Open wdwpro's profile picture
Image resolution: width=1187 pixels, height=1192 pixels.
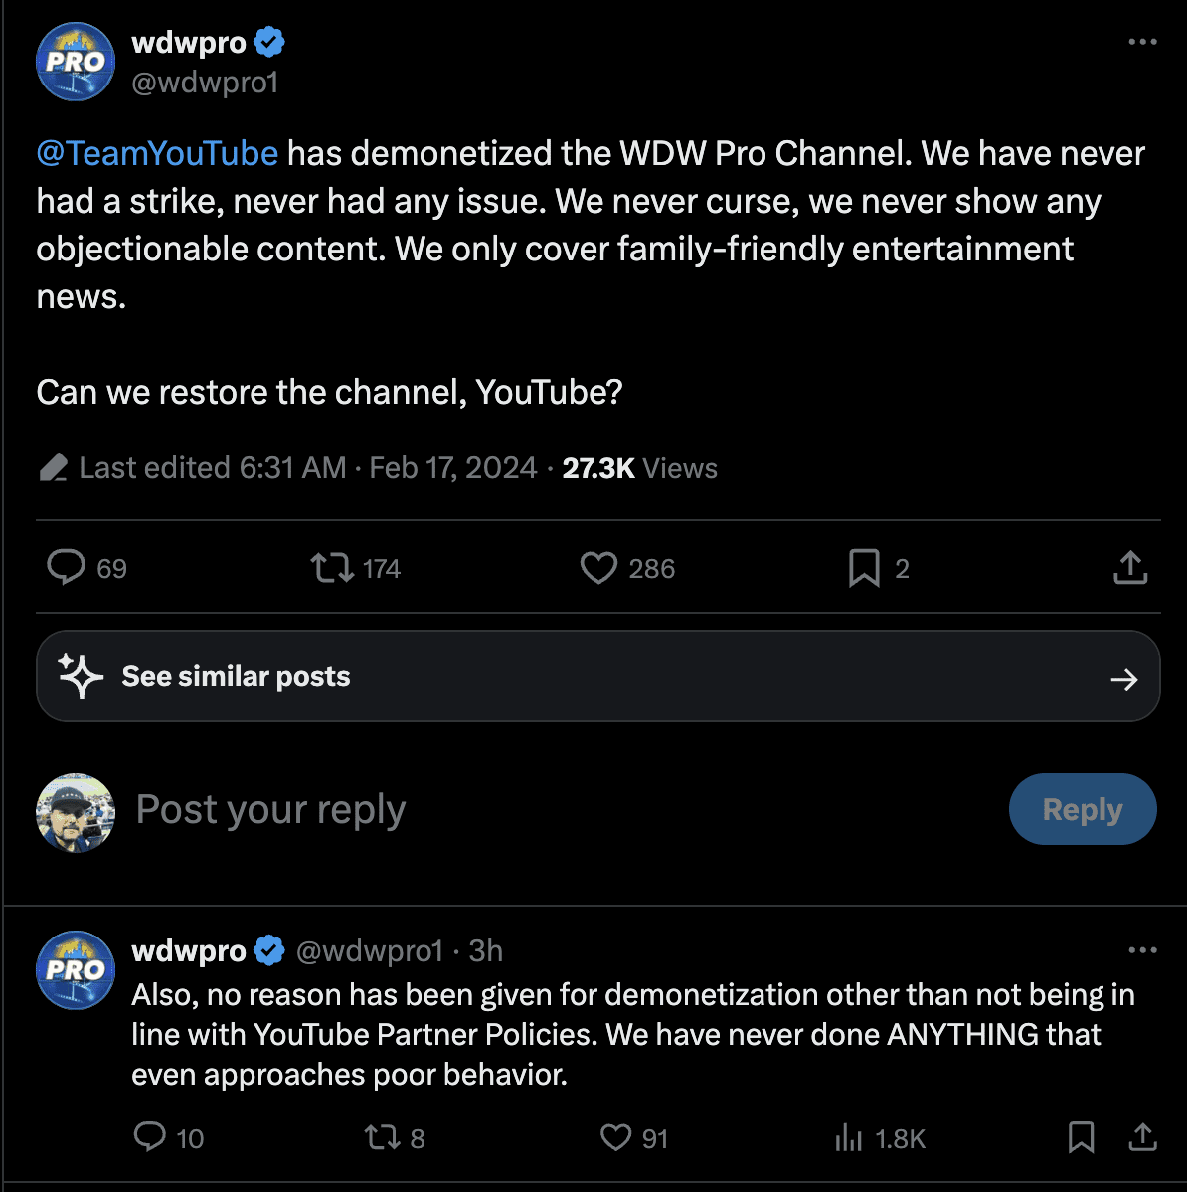(x=75, y=61)
